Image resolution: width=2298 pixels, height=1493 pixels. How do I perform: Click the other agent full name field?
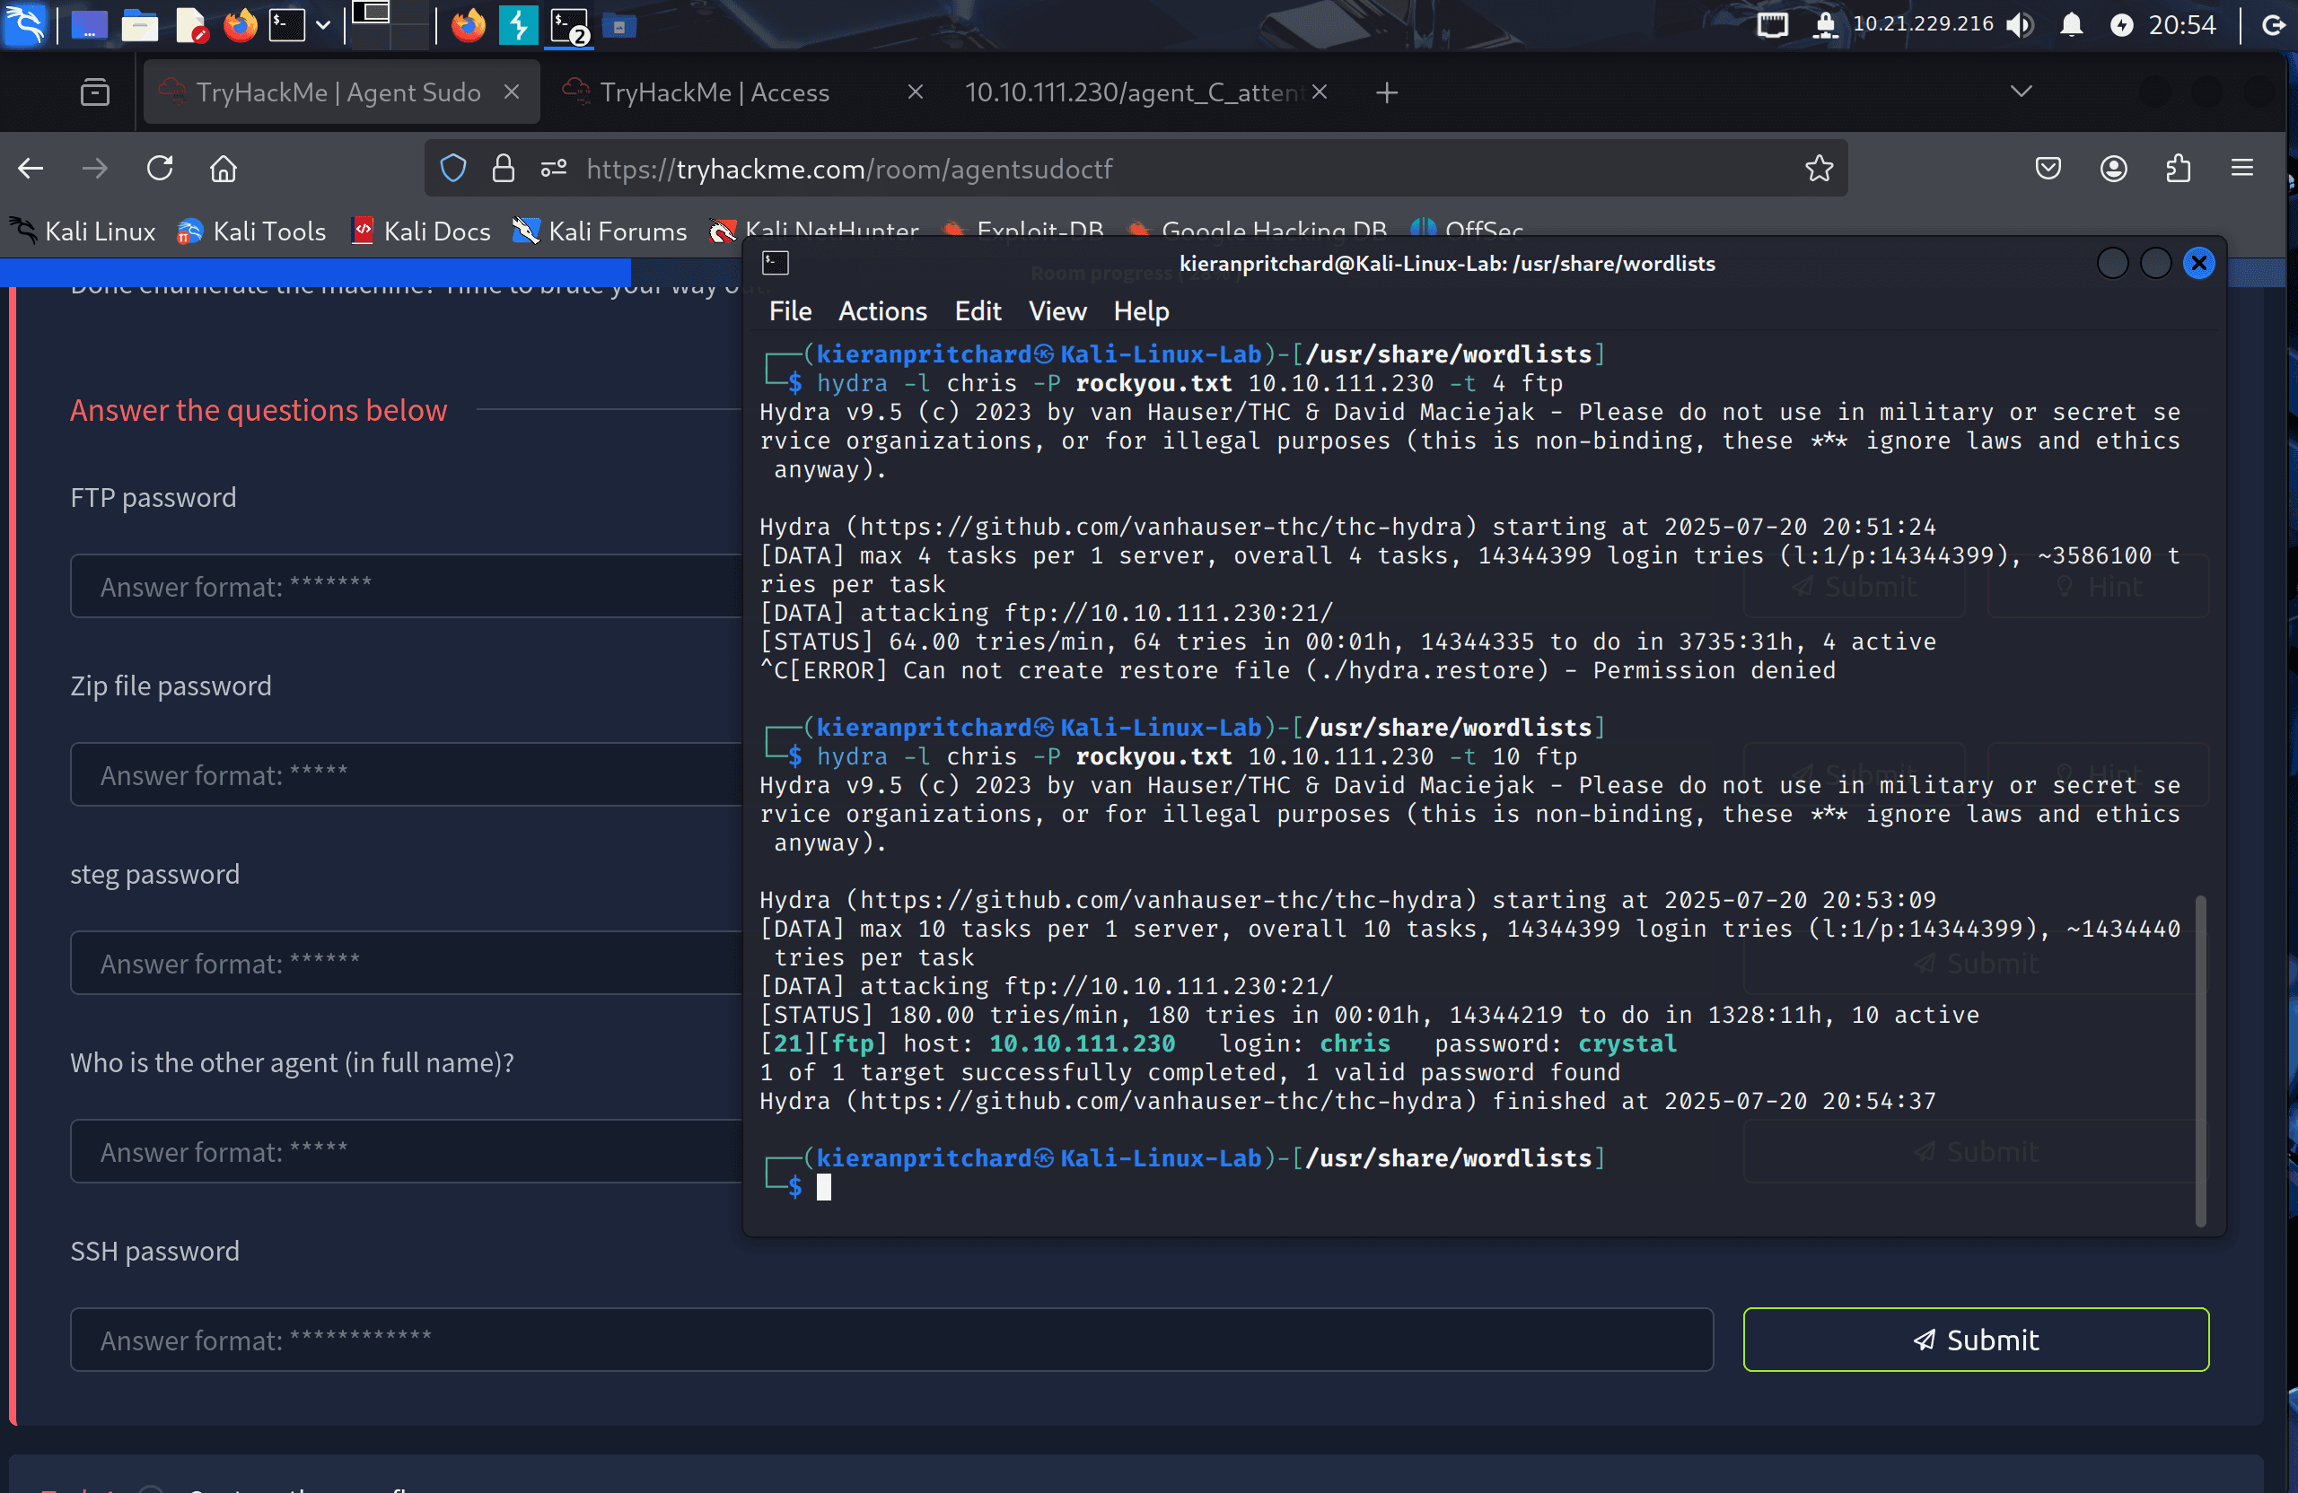406,1150
